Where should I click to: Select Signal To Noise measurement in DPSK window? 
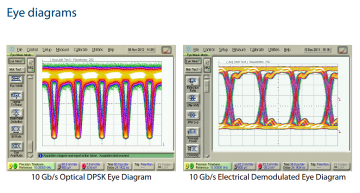pyautogui.click(x=16, y=96)
